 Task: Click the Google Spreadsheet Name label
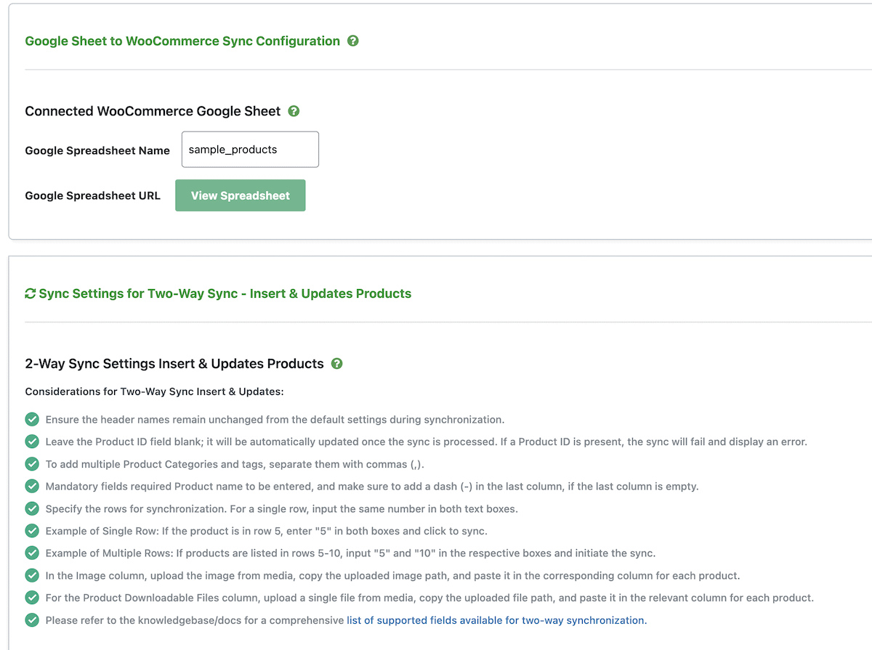click(x=97, y=150)
